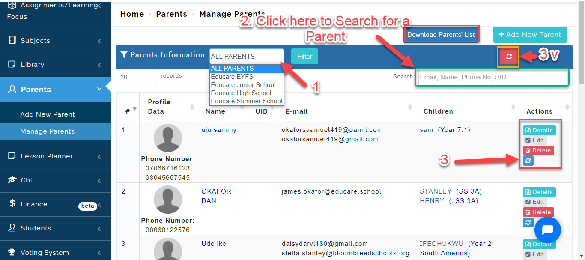Click the Lesson Planner icon
The height and width of the screenshot is (260, 585).
[x=12, y=156]
